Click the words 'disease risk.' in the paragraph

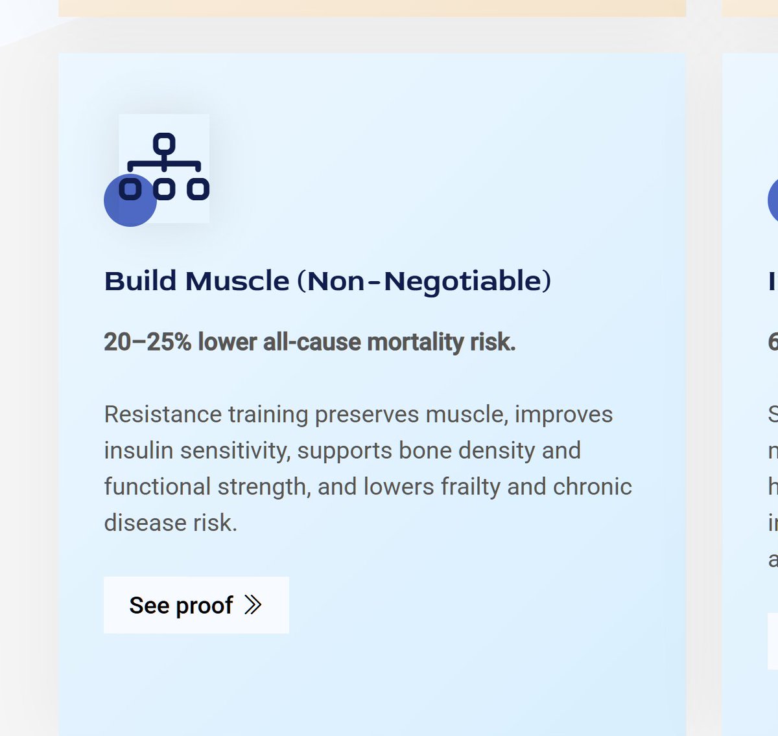[171, 523]
